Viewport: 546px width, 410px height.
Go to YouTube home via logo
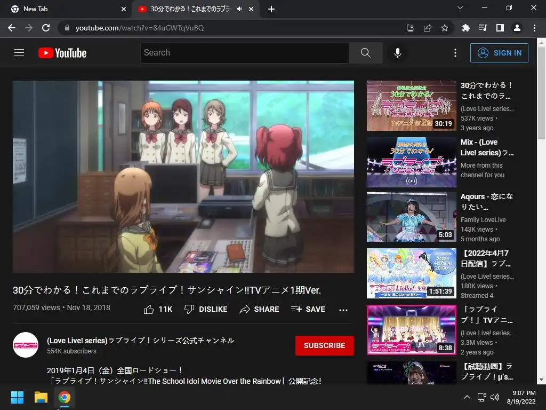click(62, 53)
